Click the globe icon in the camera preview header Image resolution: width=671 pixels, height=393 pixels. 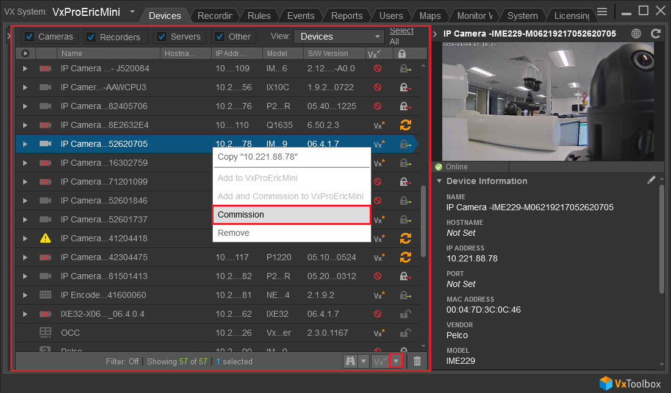tap(636, 34)
